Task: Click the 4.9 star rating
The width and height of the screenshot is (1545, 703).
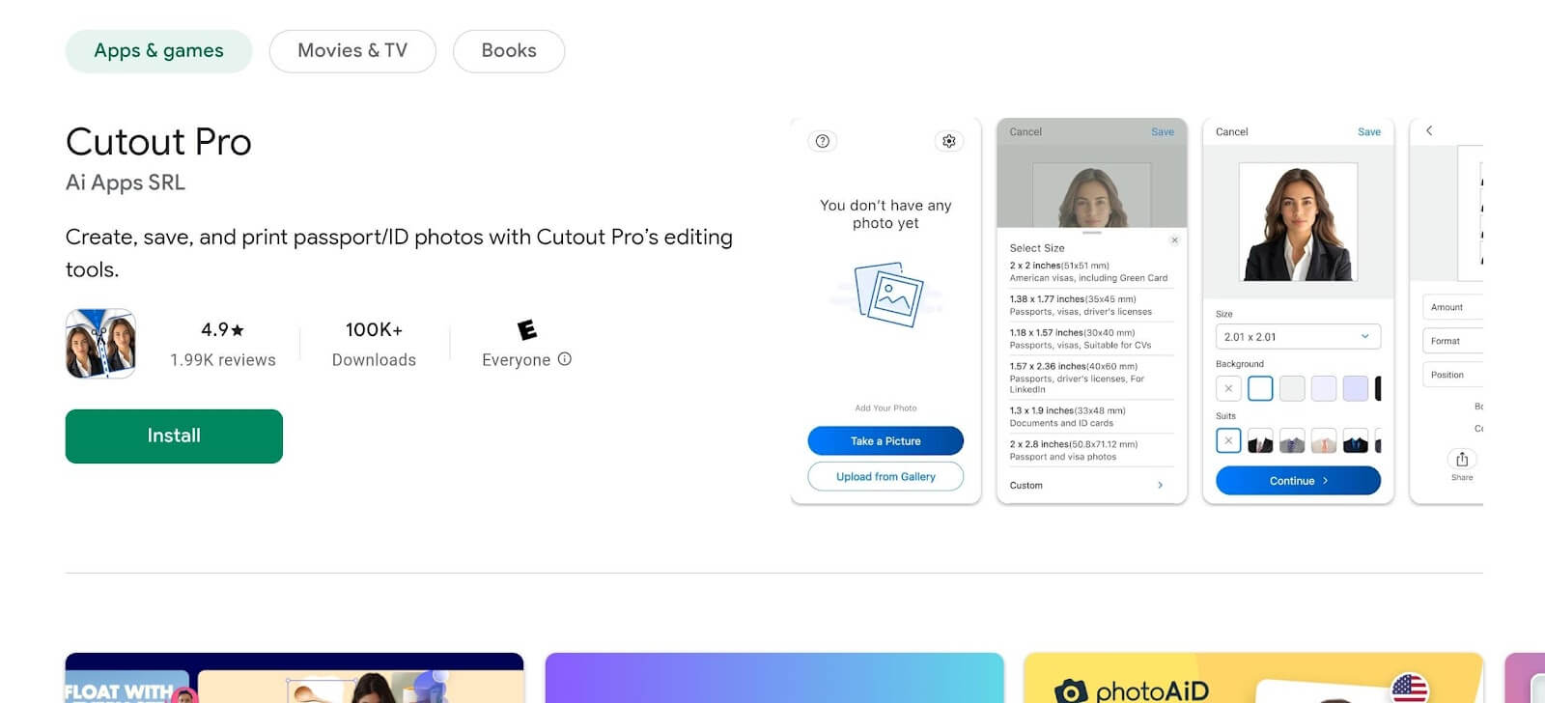Action: tap(223, 330)
